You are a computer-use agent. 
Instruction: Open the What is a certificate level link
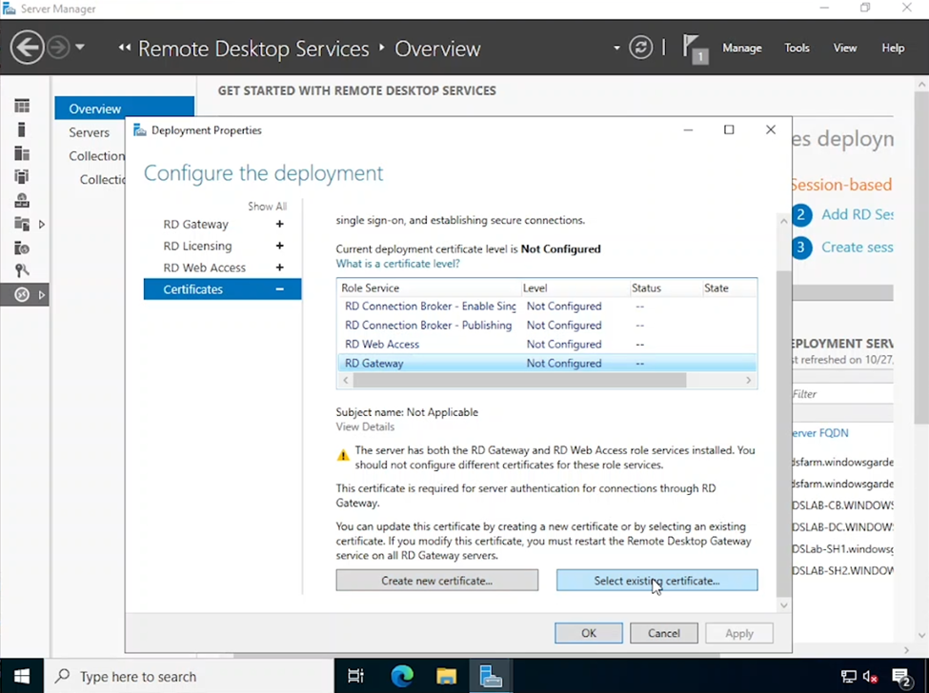pos(397,264)
